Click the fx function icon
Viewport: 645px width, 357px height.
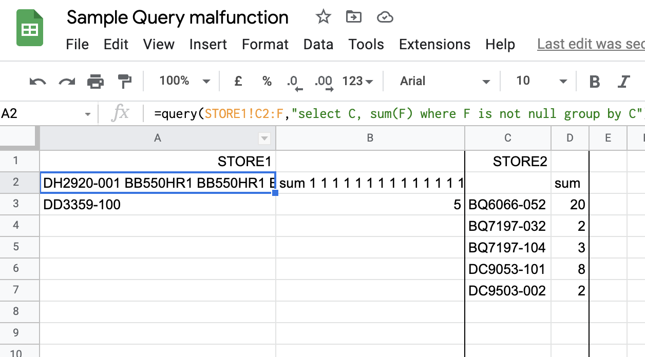(120, 114)
